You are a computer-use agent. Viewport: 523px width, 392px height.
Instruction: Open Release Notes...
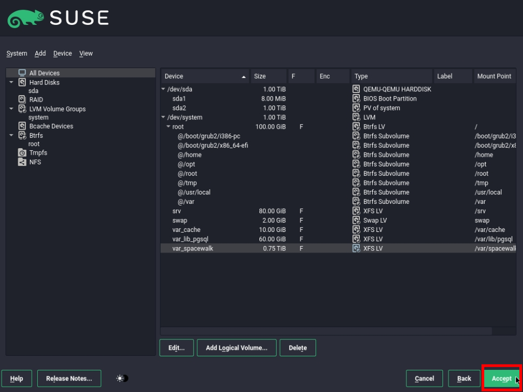click(69, 378)
